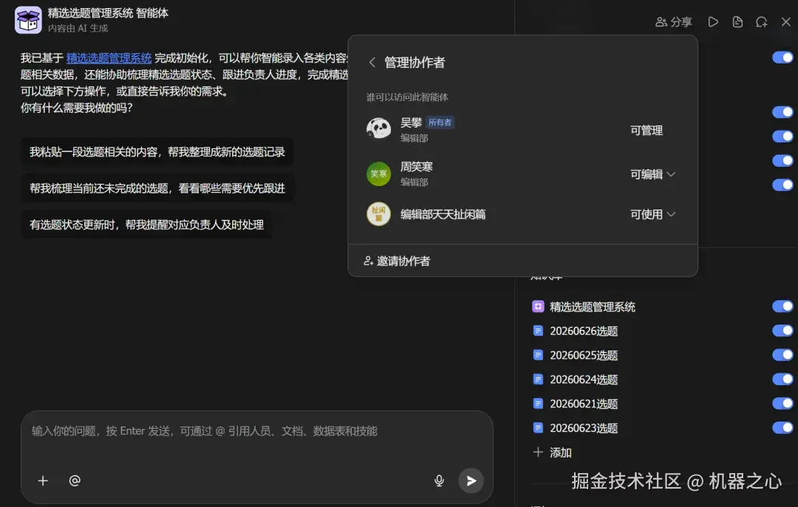Screen dimensions: 798x507
Task: Choose suggestion 有选题状态更新时提醒负责人
Action: tap(146, 225)
